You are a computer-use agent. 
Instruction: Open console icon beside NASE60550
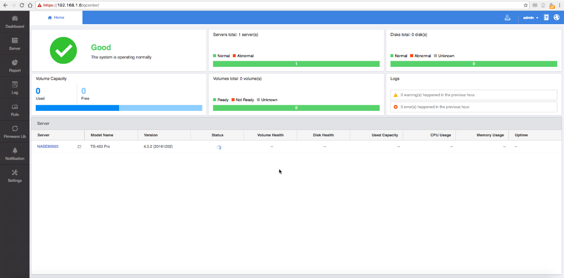[79, 146]
